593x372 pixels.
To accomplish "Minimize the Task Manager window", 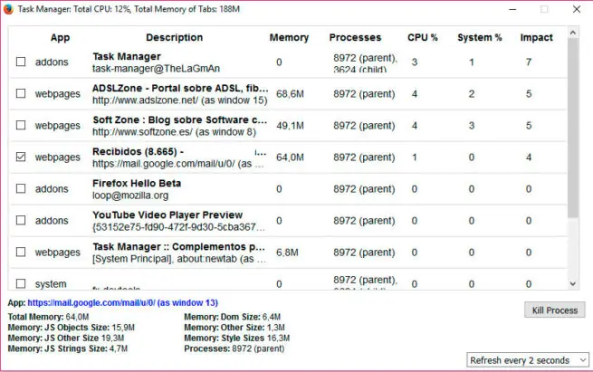I will click(x=512, y=9).
